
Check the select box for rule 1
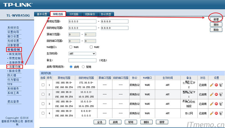(x=43, y=85)
